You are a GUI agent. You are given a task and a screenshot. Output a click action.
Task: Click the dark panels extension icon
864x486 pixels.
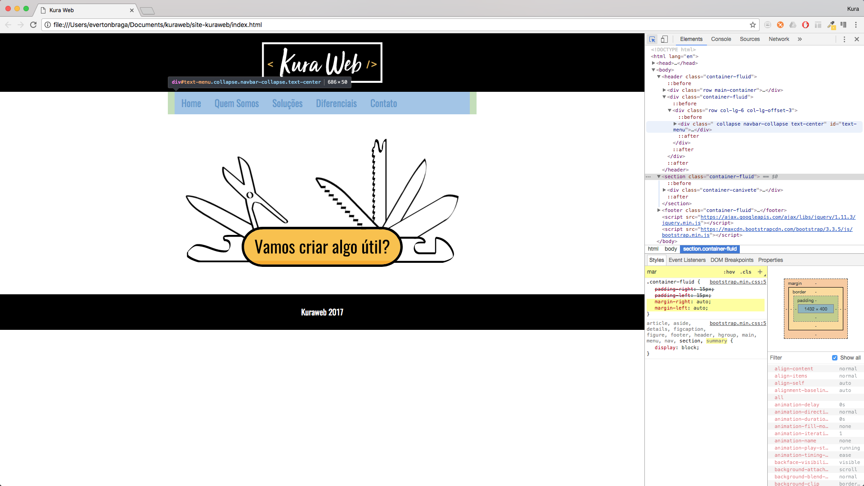point(843,25)
